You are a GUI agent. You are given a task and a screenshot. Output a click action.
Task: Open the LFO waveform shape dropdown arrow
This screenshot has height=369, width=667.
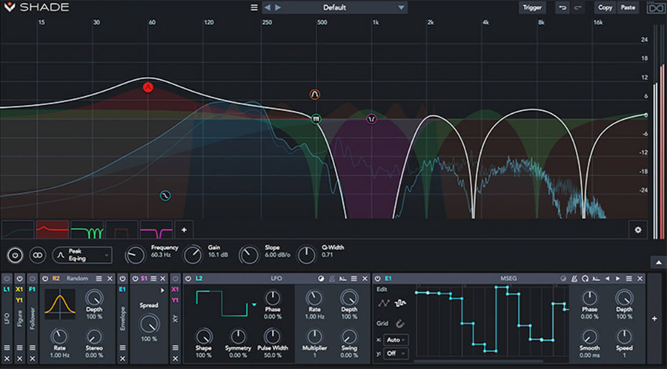point(254,305)
